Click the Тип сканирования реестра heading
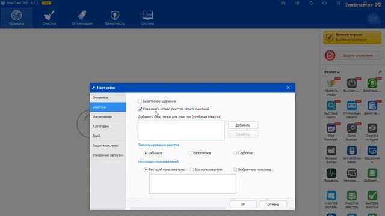This screenshot has width=385, height=216. click(x=159, y=145)
